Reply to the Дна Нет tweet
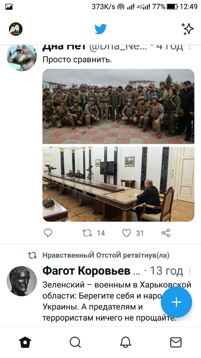This screenshot has width=201, height=358. point(48,233)
